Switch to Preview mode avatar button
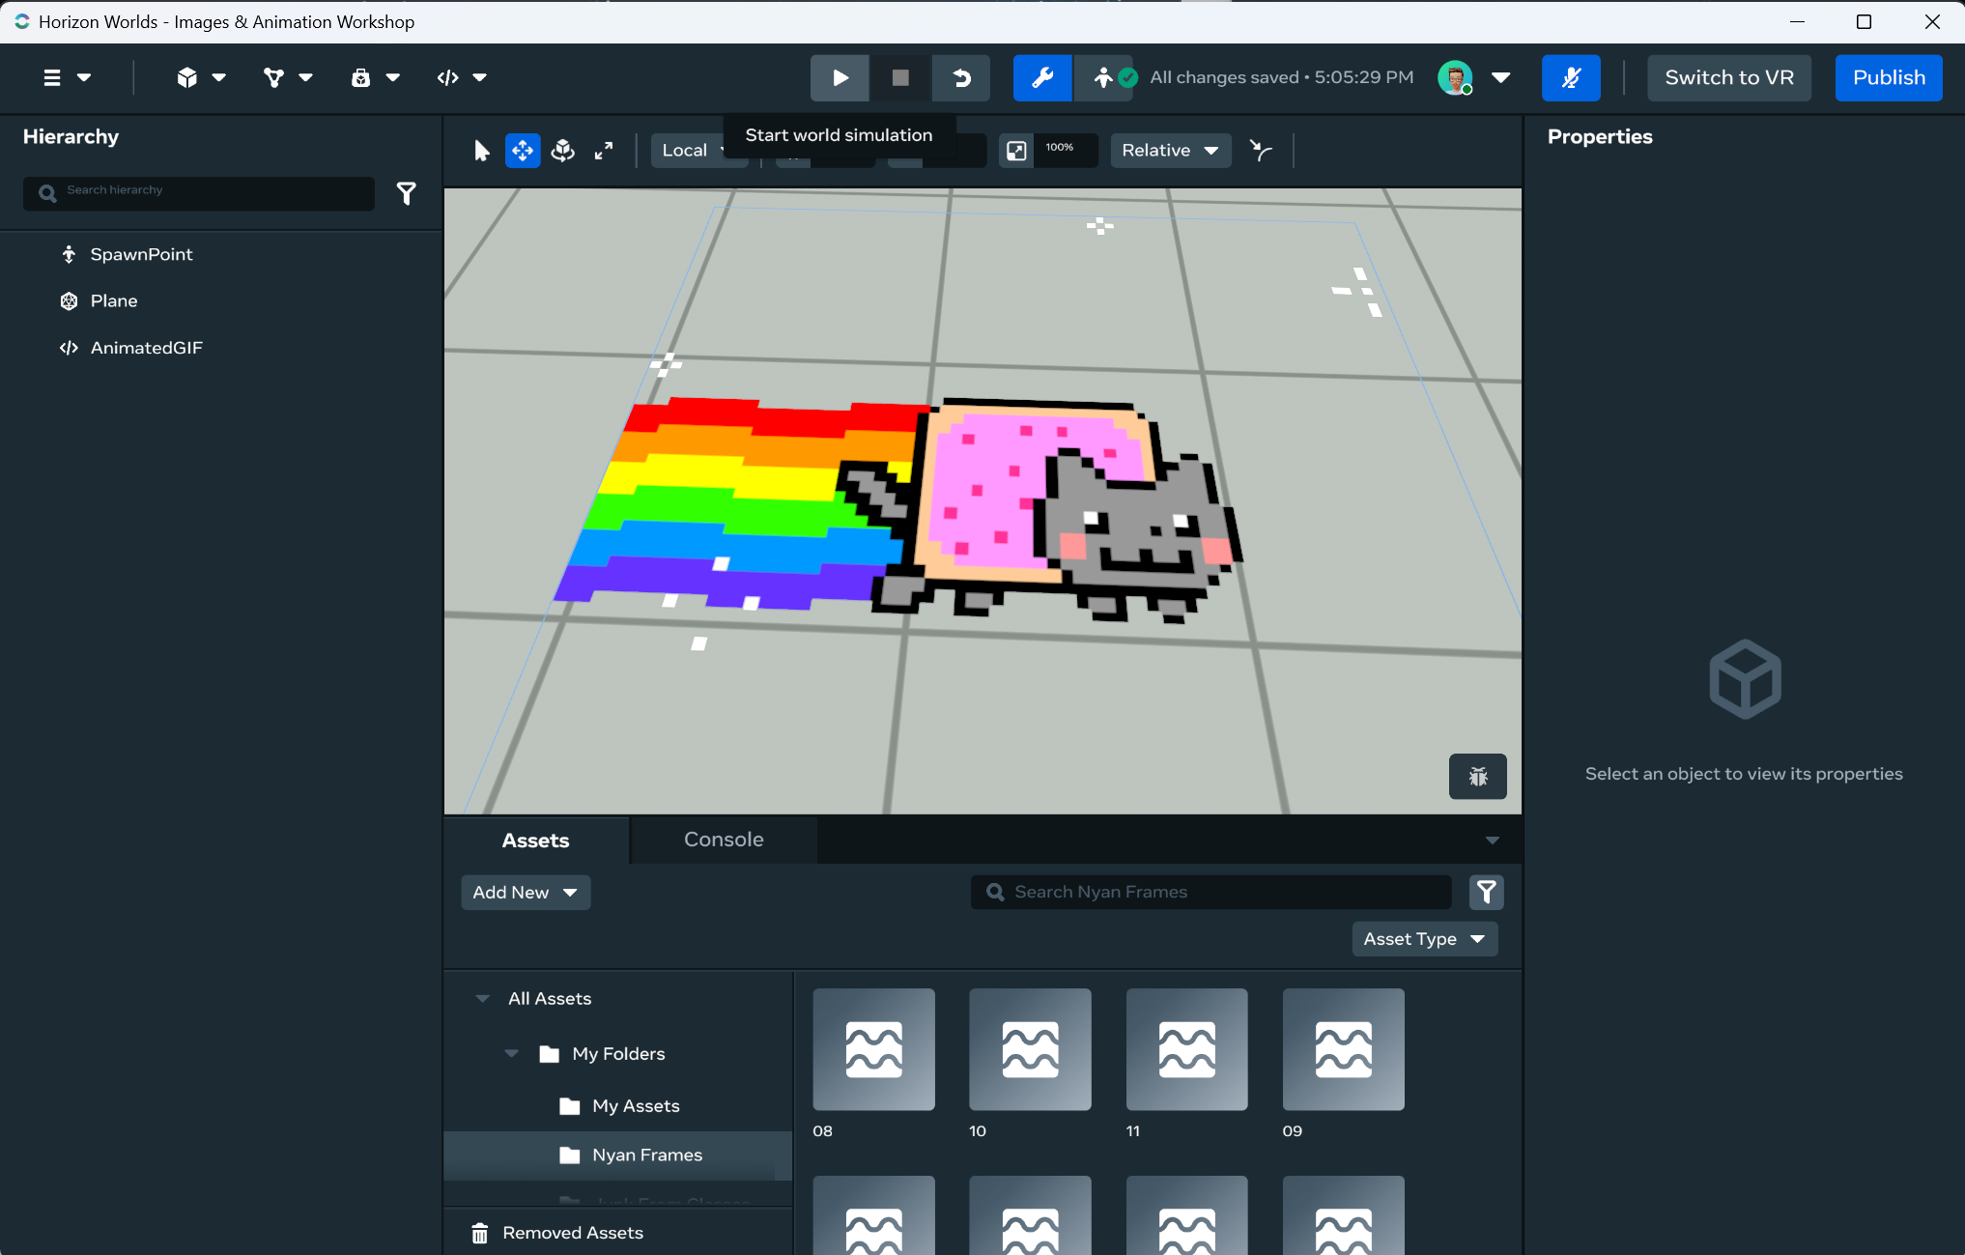This screenshot has height=1255, width=1965. [1103, 78]
